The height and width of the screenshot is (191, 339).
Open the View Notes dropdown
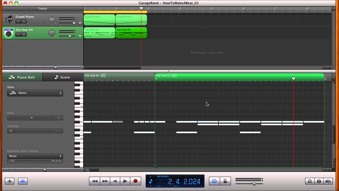[35, 93]
